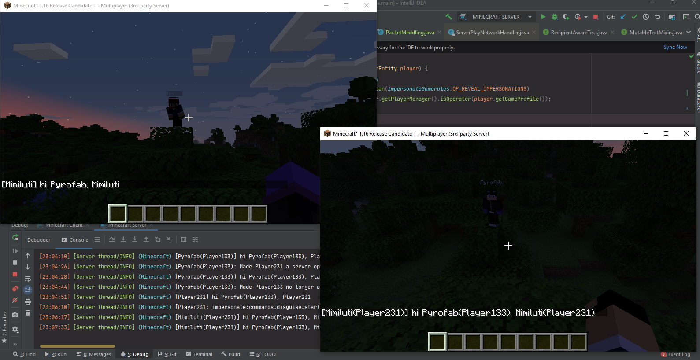This screenshot has width=700, height=360.
Task: Open the Terminal tool window tab
Action: point(199,354)
